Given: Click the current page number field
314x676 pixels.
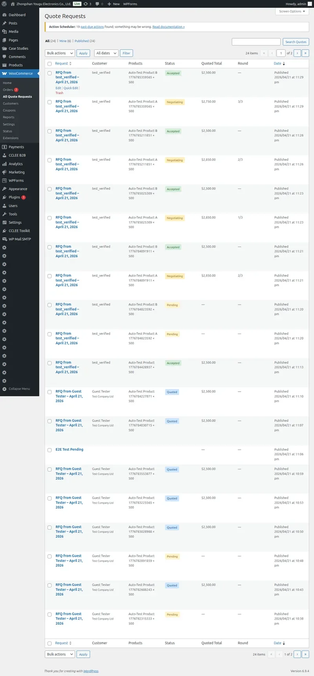Looking at the screenshot, I should (281, 53).
